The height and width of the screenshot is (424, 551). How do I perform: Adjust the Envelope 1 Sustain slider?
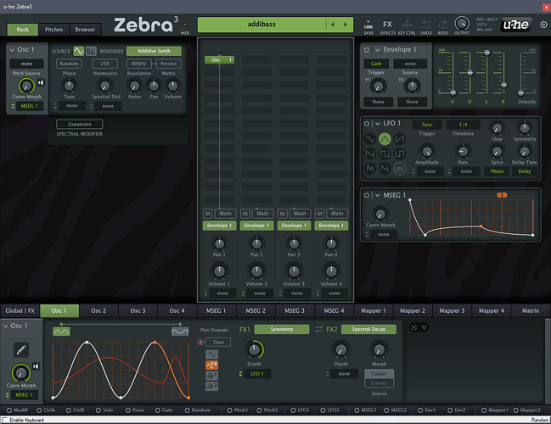coord(486,53)
